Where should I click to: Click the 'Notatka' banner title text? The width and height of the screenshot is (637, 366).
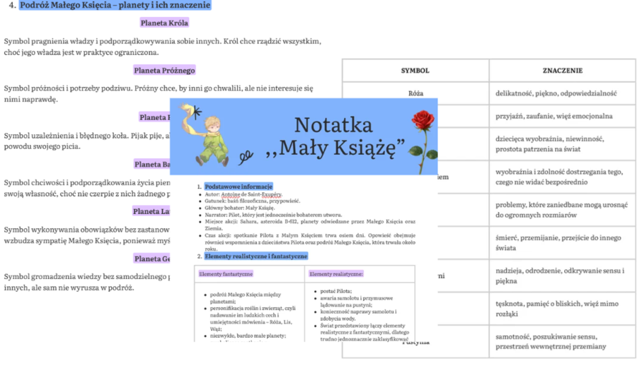(x=333, y=125)
